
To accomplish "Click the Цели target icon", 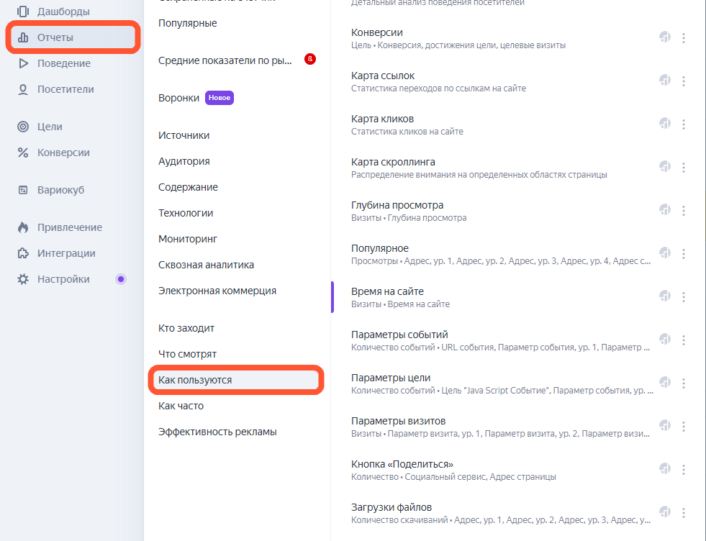I will pyautogui.click(x=23, y=127).
